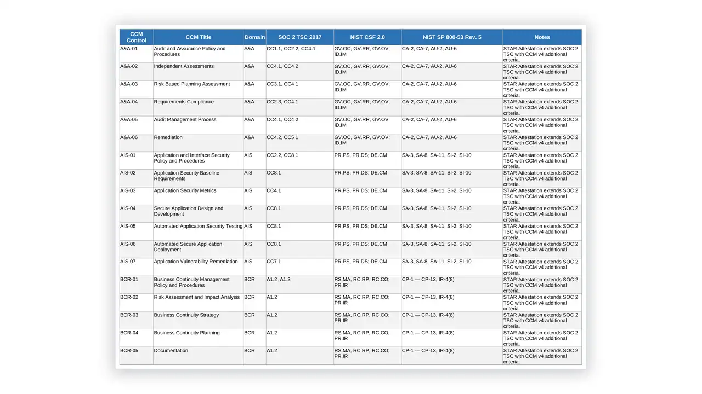Select Secure Application Design and Development cell

(x=199, y=214)
